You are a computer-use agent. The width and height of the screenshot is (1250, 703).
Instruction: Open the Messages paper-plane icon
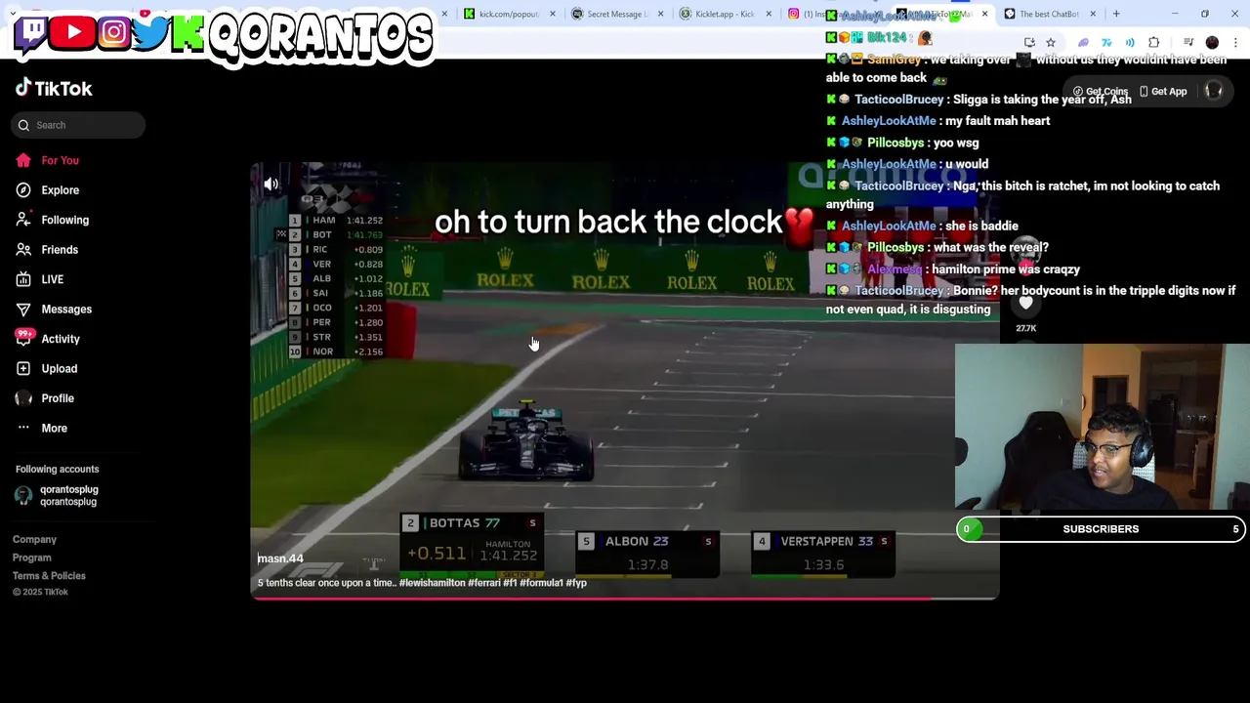tap(23, 310)
